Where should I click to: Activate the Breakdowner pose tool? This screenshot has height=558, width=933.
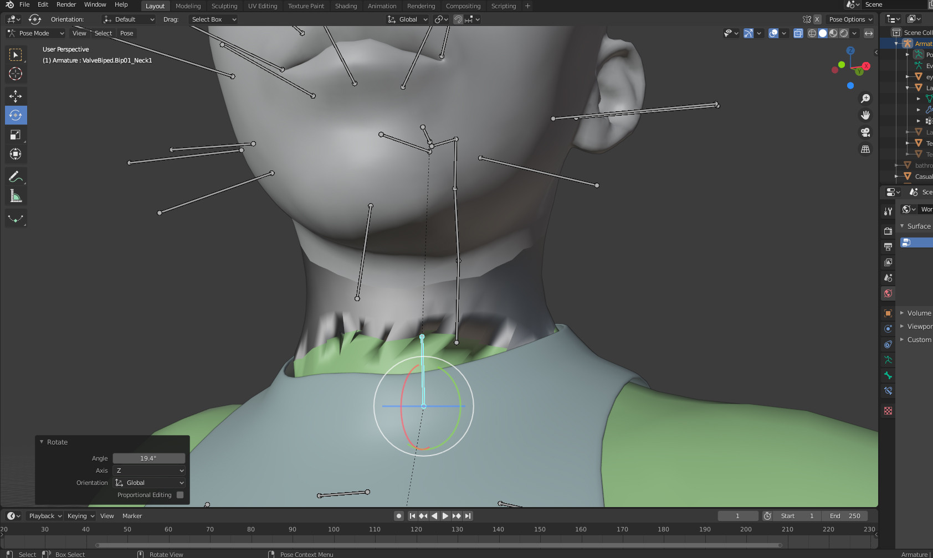[16, 219]
